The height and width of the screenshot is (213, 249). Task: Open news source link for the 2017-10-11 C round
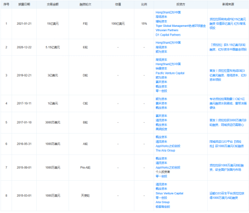tap(228, 103)
